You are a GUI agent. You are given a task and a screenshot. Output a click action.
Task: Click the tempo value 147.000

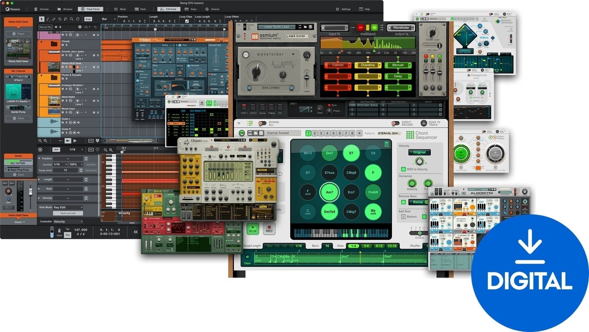point(81,230)
